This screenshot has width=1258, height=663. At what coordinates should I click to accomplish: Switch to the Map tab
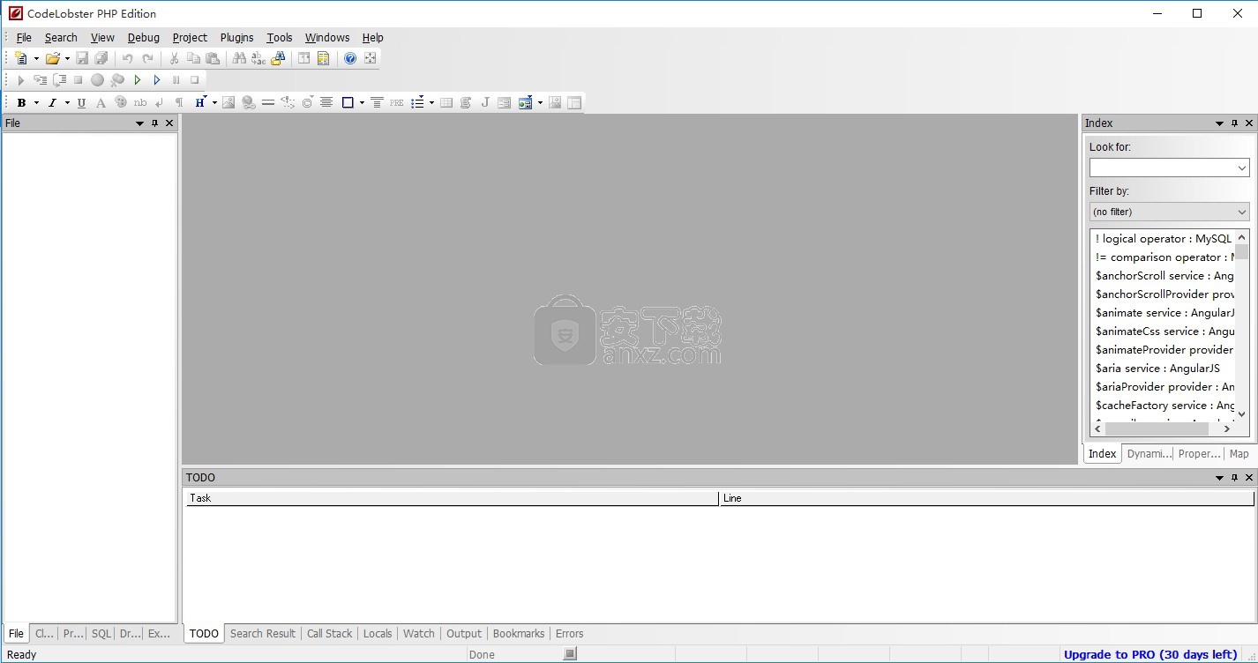1239,453
